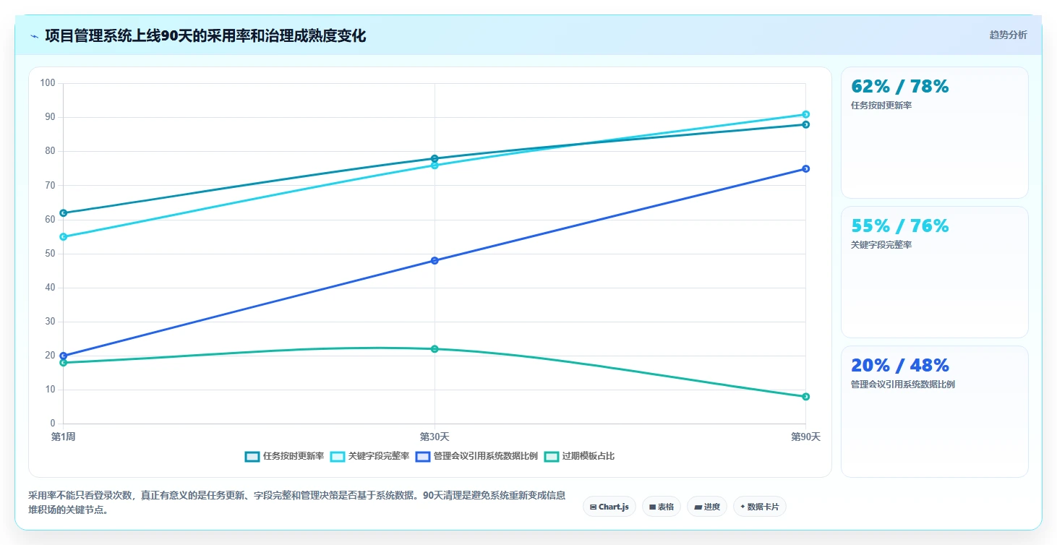Select the 第30天 x-axis label
The width and height of the screenshot is (1057, 545).
tap(435, 437)
